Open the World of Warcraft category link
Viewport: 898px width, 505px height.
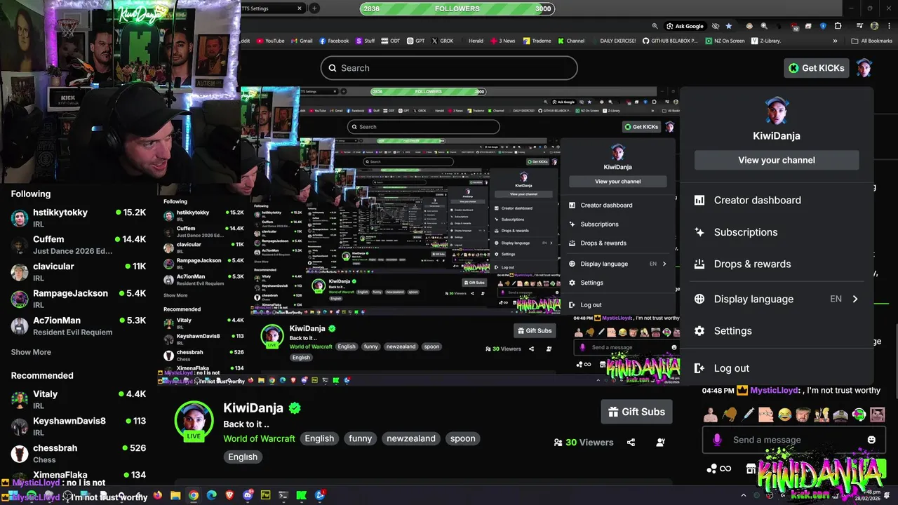(259, 438)
